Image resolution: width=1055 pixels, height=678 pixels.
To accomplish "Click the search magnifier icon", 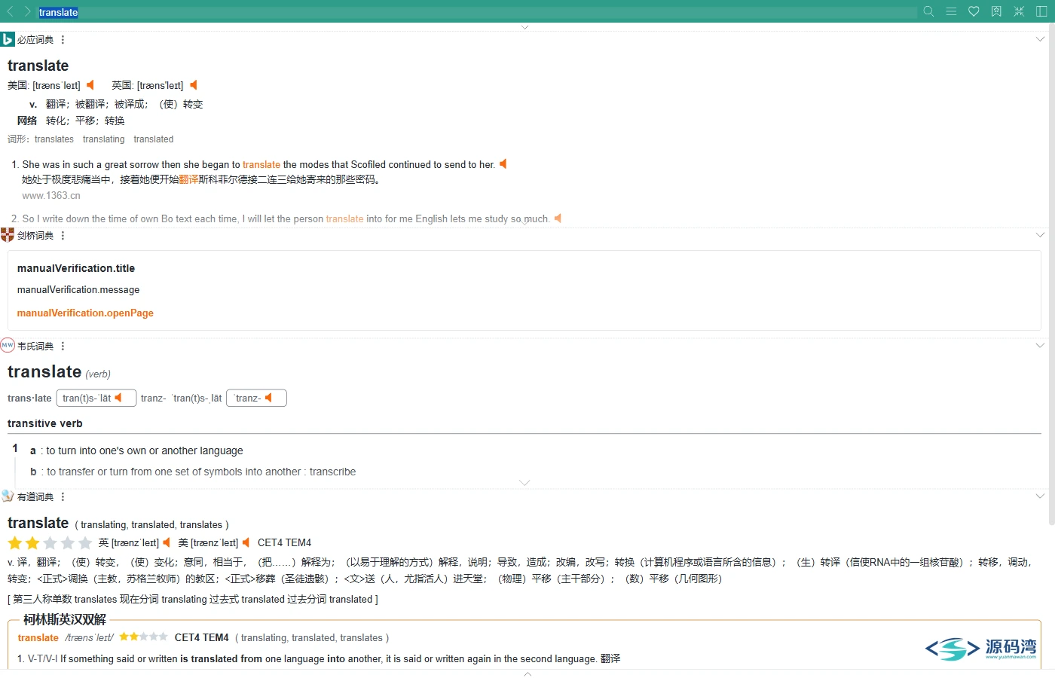I will tap(928, 11).
